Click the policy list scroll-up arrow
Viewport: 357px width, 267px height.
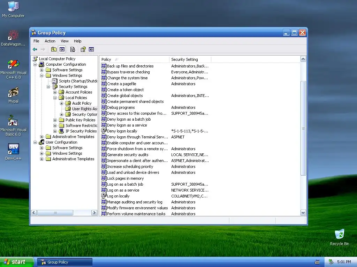point(303,59)
